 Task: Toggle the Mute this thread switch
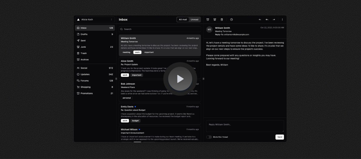coord(209,137)
